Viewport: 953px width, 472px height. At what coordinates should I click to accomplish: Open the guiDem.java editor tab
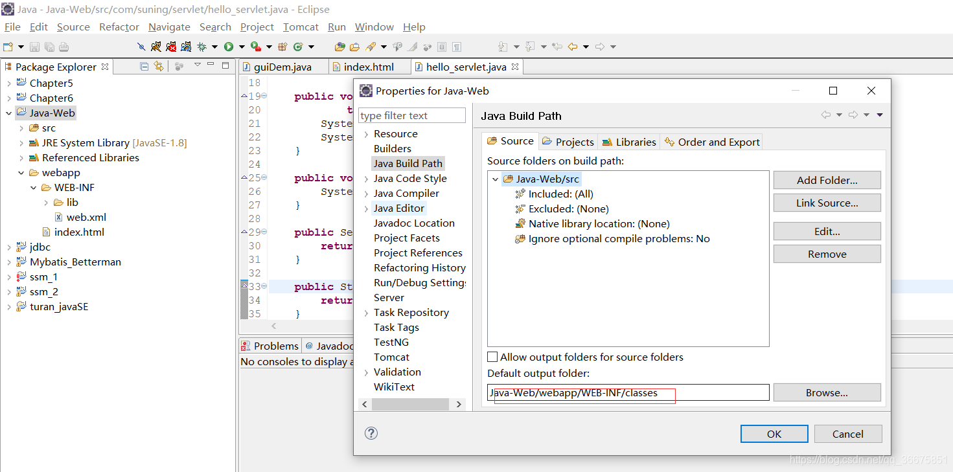coord(283,67)
